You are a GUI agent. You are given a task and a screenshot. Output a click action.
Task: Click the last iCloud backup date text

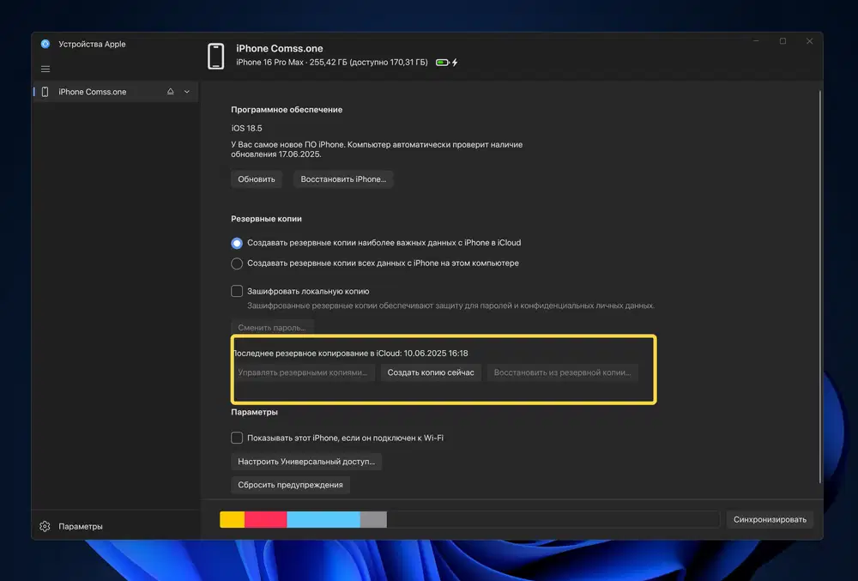point(350,354)
